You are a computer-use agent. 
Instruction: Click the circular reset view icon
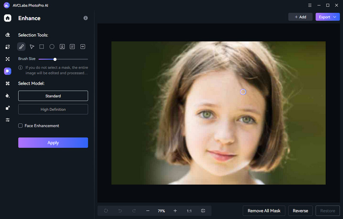click(106, 211)
